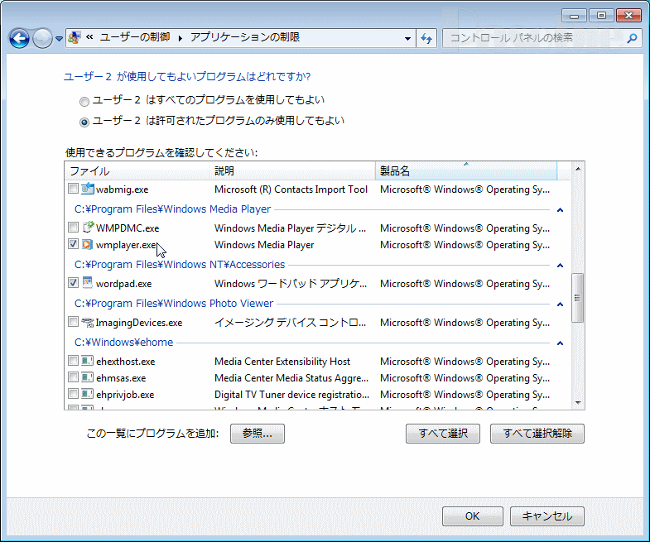This screenshot has width=650, height=542.
Task: Click group header C:¥Windows¥ehome
Action: coord(123,343)
